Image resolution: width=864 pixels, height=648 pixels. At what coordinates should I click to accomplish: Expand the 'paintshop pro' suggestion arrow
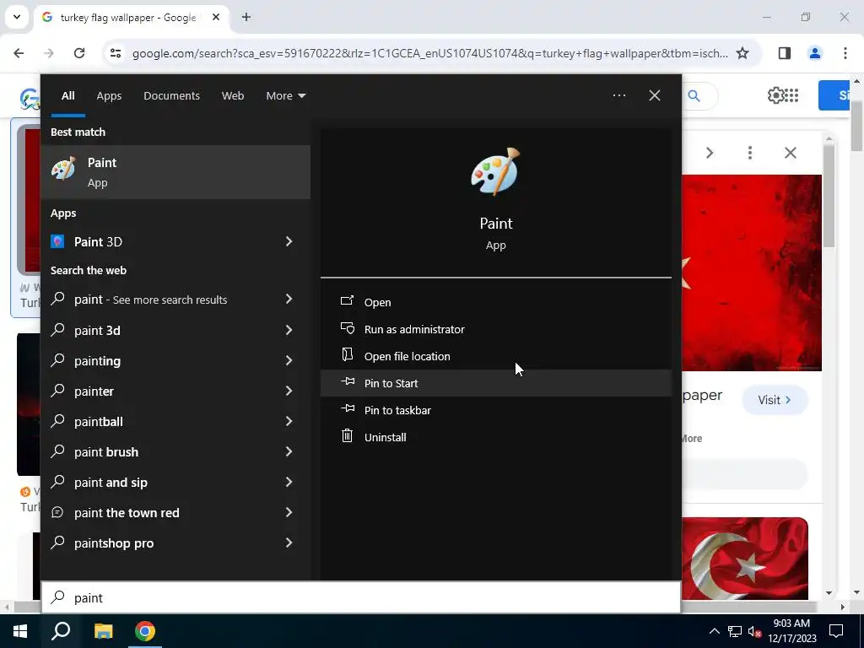click(x=289, y=543)
